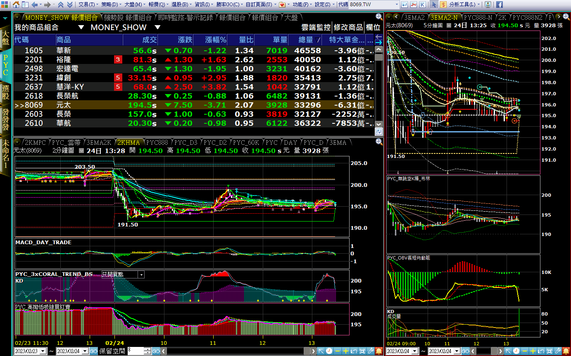Click the 雲端監控 button
Image resolution: width=571 pixels, height=356 pixels.
coord(316,28)
